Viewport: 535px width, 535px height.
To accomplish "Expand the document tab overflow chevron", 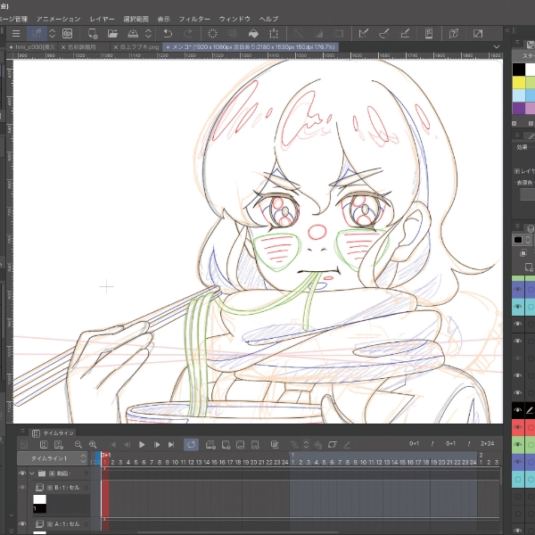I will (x=498, y=46).
